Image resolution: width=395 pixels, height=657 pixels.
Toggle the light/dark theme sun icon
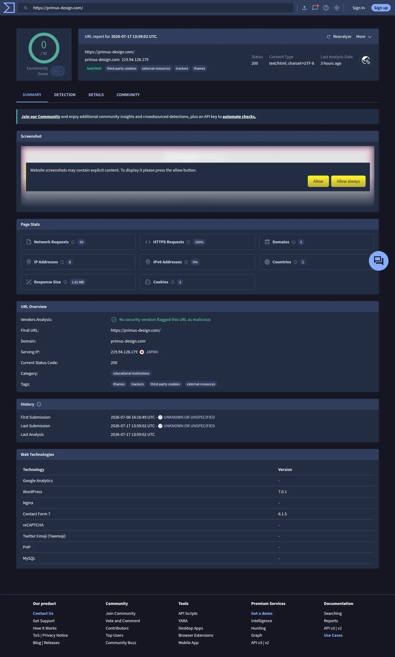click(x=337, y=8)
